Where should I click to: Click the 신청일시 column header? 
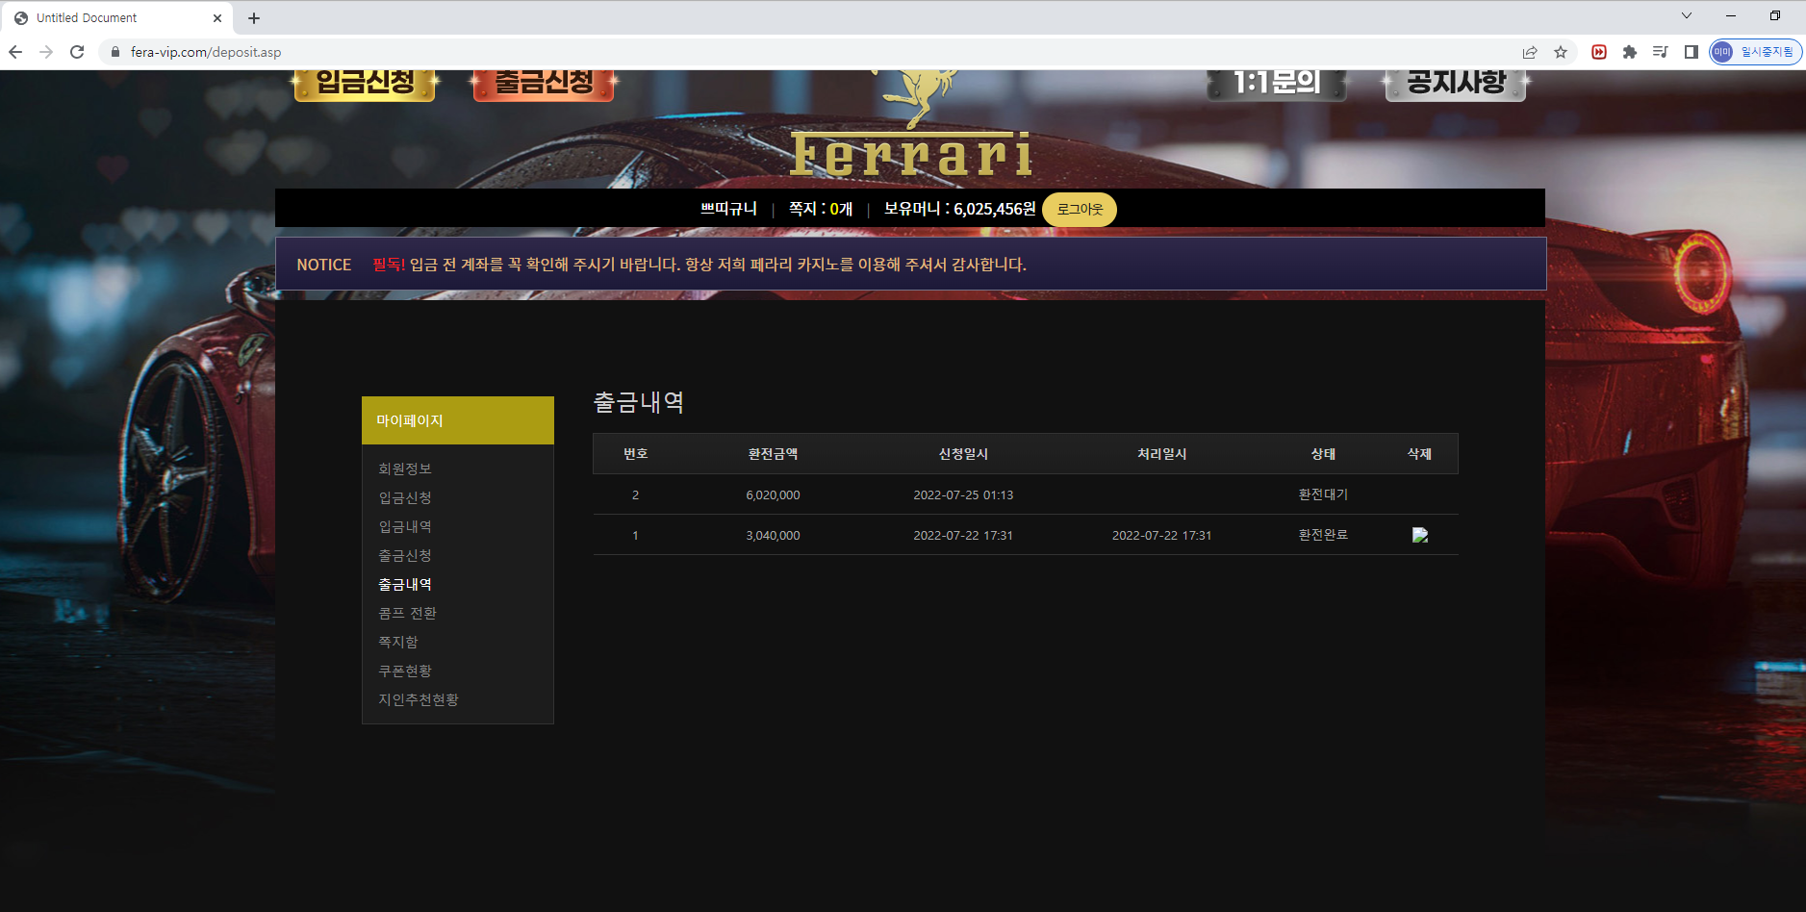click(x=963, y=454)
